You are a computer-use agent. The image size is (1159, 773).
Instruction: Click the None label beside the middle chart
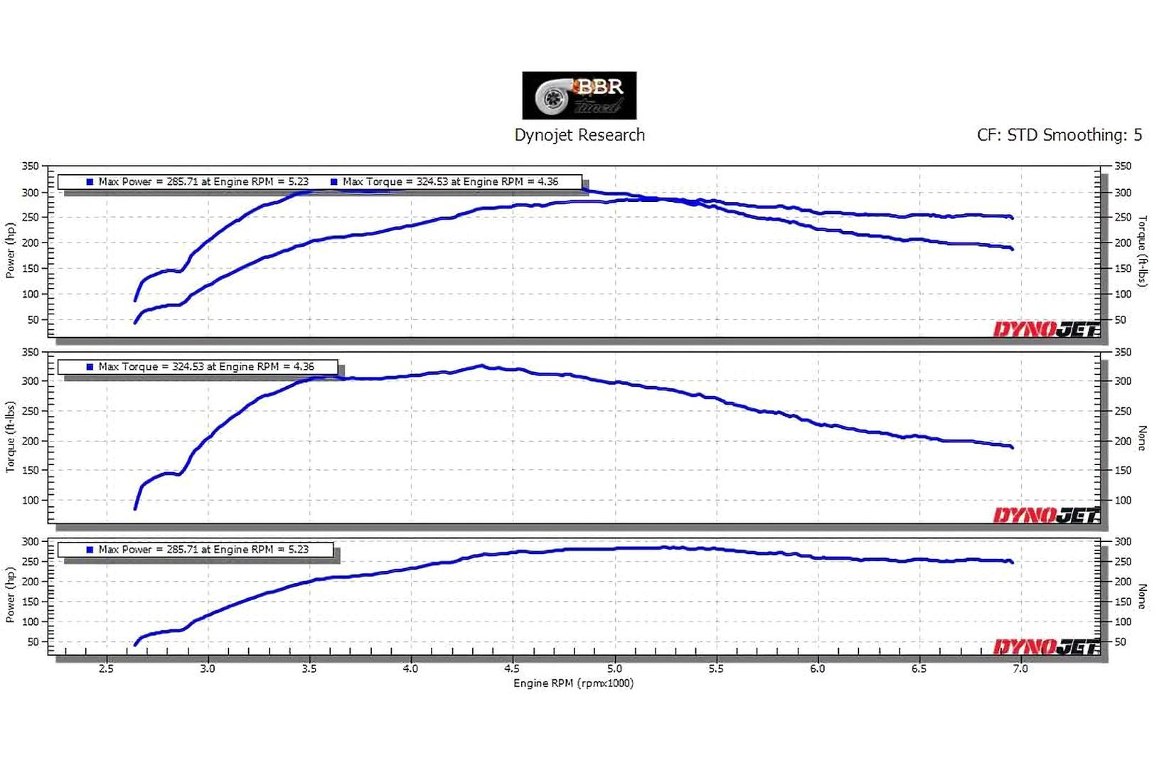tap(1143, 438)
